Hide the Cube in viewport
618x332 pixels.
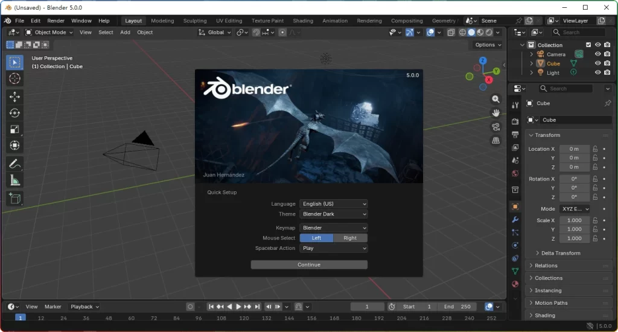pyautogui.click(x=598, y=63)
